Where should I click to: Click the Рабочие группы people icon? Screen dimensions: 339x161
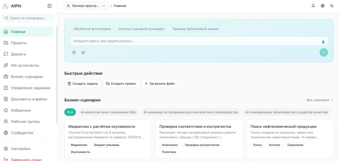[6, 121]
